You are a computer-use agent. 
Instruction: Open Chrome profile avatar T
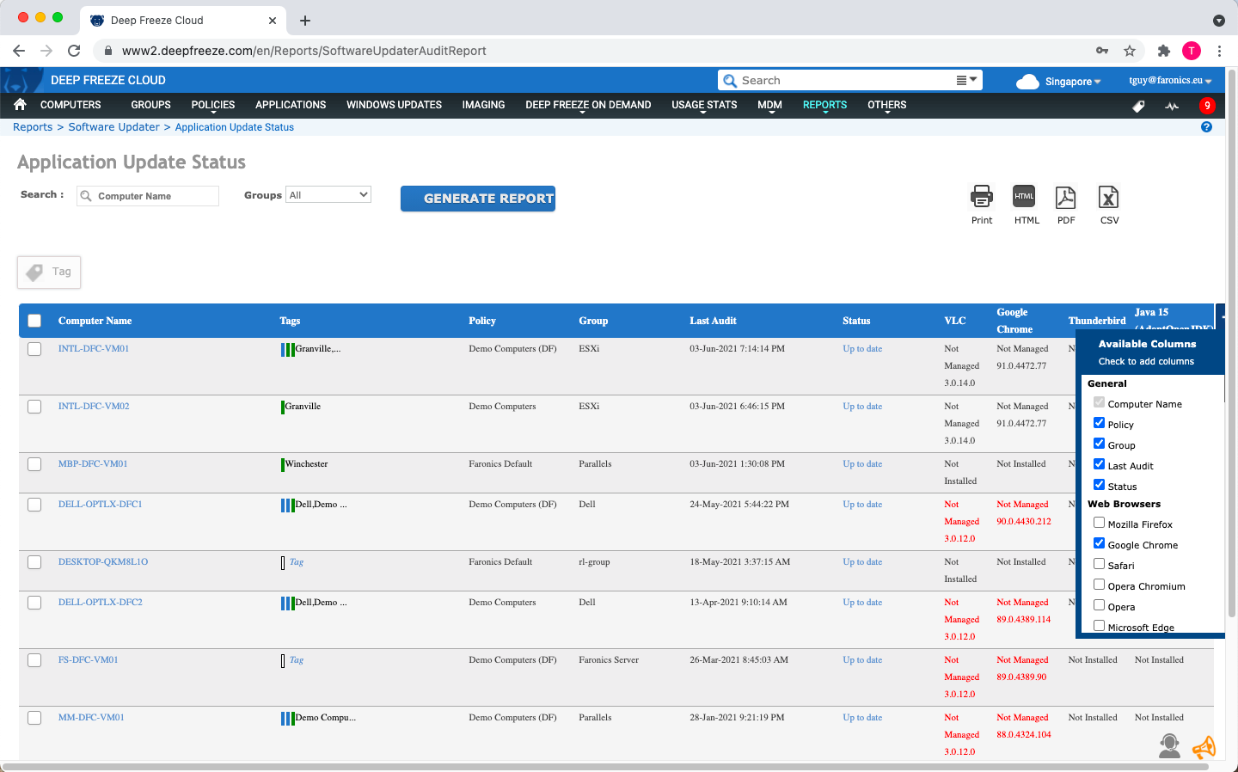coord(1192,51)
